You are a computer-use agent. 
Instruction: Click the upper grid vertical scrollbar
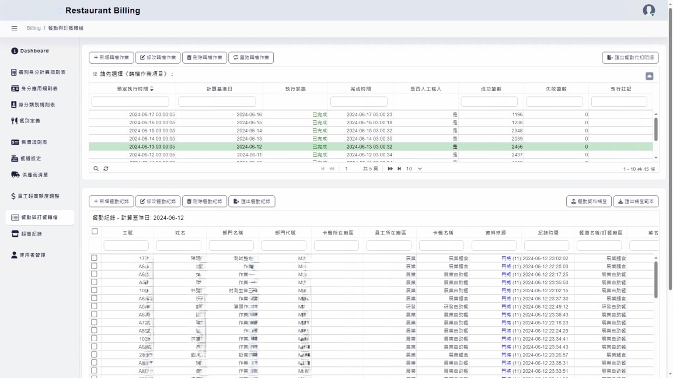(x=655, y=128)
